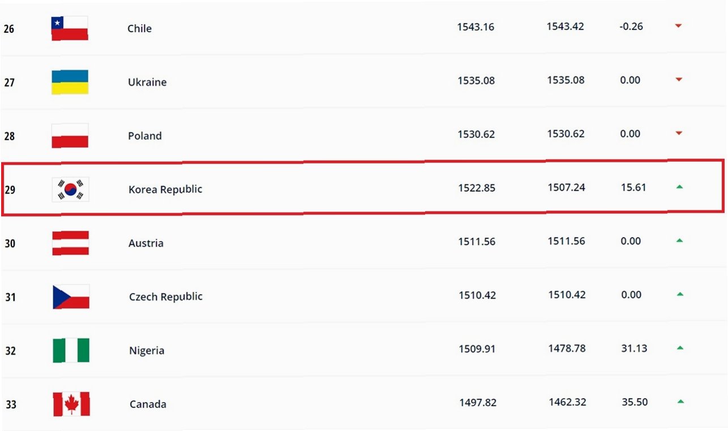The height and width of the screenshot is (431, 728).
Task: Select the Czech Republic name
Action: [166, 297]
